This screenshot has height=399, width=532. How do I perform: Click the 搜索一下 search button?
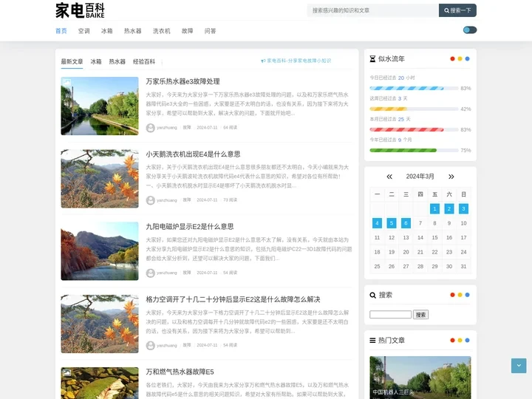tap(457, 10)
